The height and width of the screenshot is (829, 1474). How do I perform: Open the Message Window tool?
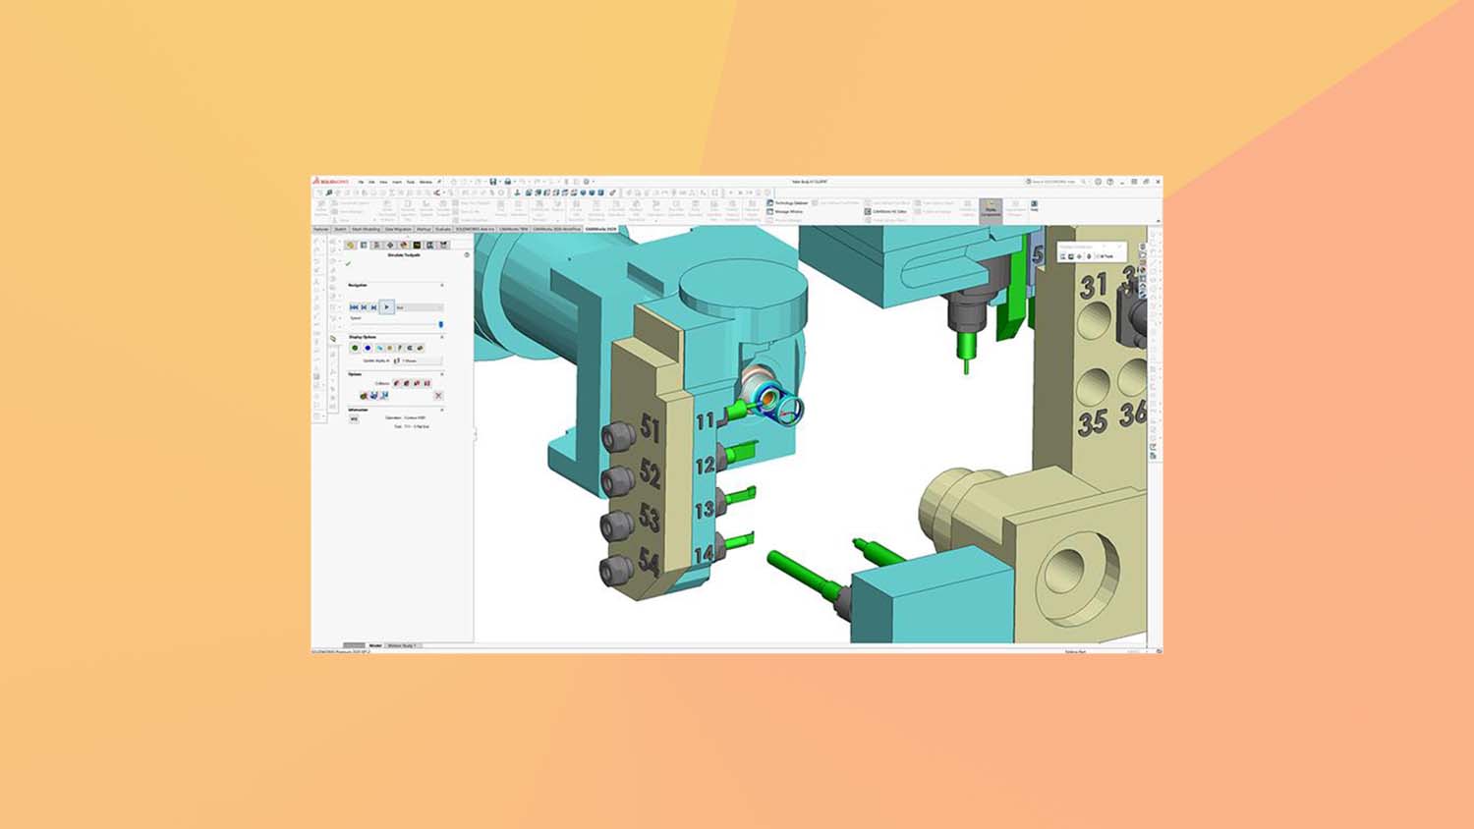785,212
